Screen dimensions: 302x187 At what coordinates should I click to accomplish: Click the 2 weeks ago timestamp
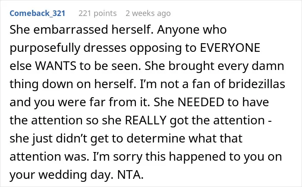pyautogui.click(x=148, y=13)
